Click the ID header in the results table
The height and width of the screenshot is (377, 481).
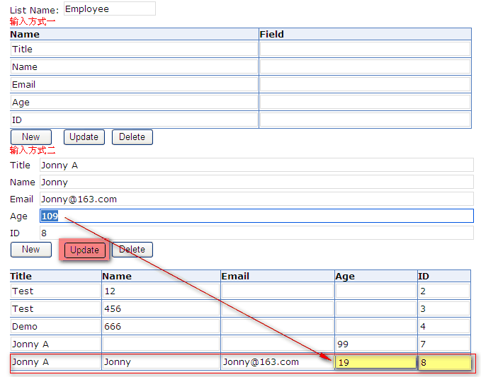tap(444, 276)
